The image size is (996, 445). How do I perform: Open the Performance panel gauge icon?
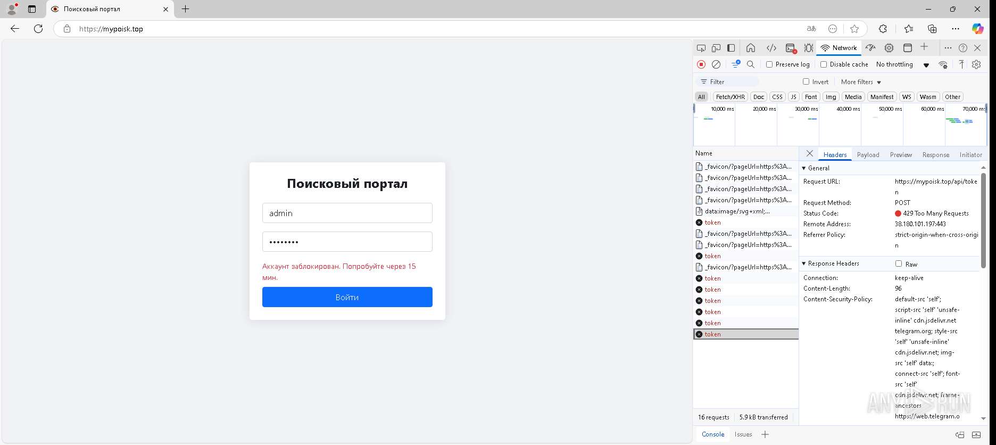[870, 48]
